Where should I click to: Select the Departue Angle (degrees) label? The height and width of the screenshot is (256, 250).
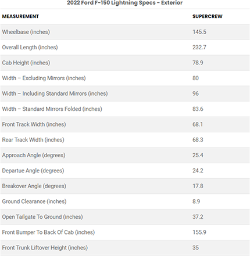pyautogui.click(x=33, y=171)
